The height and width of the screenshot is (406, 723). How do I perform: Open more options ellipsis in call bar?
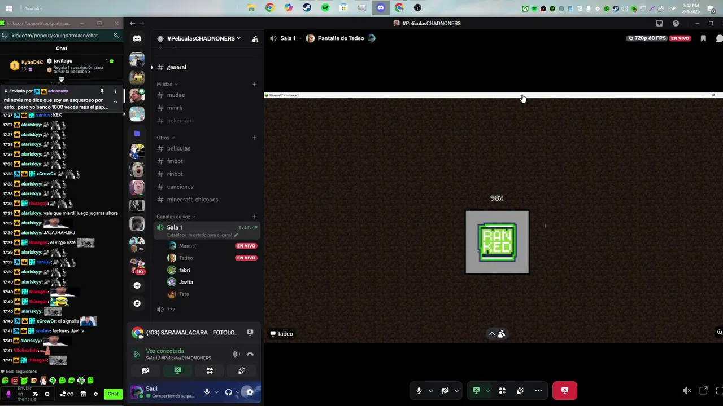click(x=538, y=390)
